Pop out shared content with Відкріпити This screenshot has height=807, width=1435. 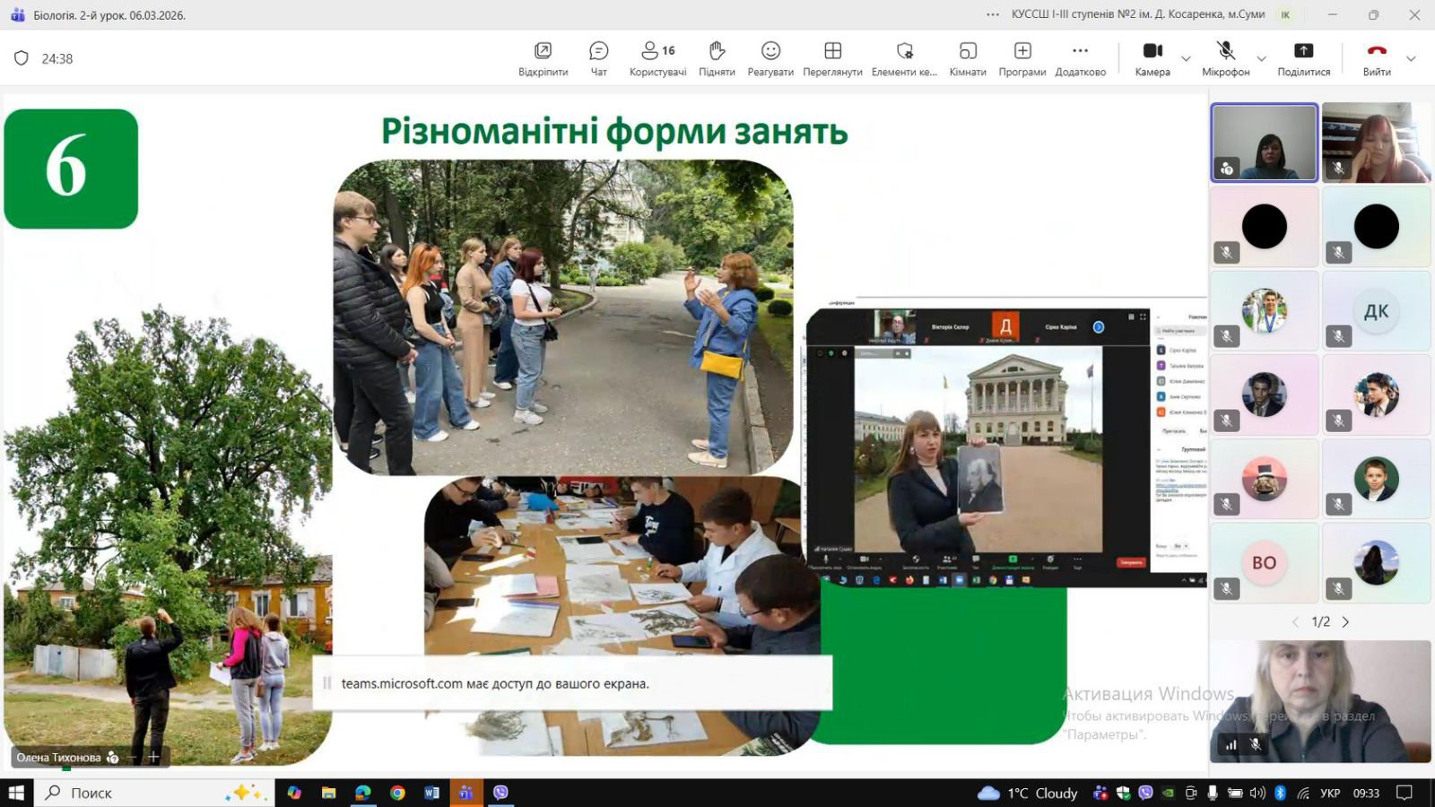pos(543,58)
